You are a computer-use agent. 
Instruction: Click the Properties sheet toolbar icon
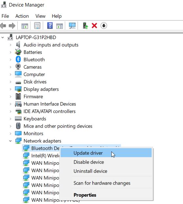(x=37, y=26)
